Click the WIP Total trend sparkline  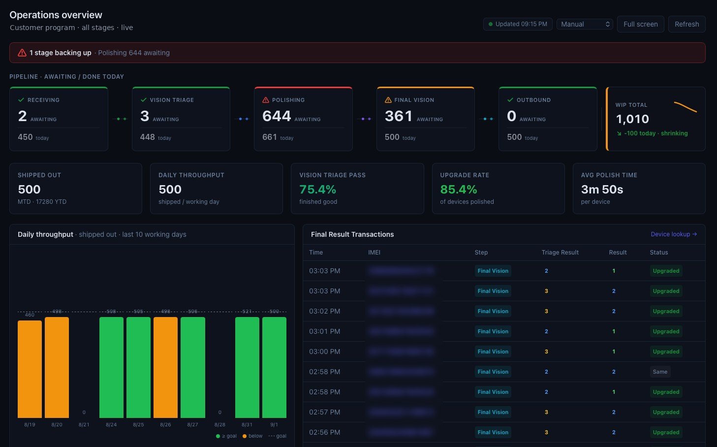pos(686,107)
